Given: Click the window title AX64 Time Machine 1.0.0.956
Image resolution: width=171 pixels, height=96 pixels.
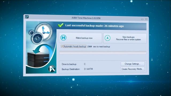Looking at the screenshot, I should point(86,18).
